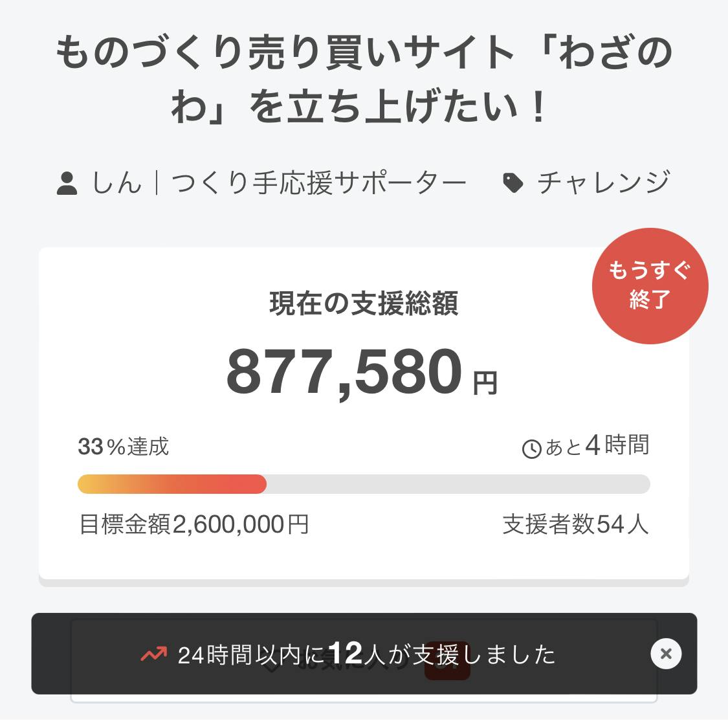The height and width of the screenshot is (721, 728).
Task: Dismiss the 24時間以内 supporter notification
Action: 666,654
